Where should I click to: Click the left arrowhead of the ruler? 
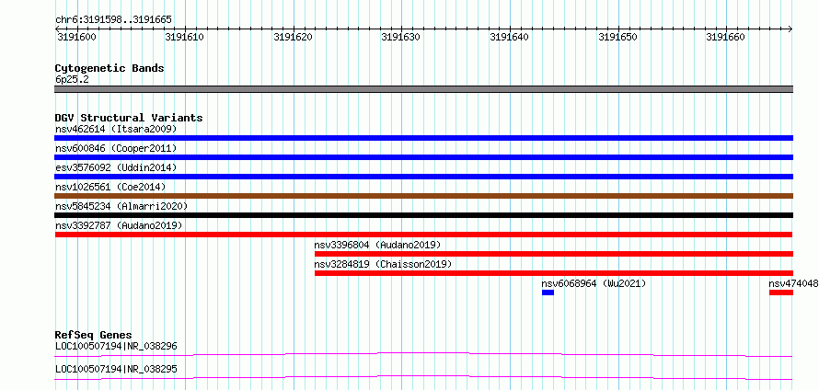(56, 29)
